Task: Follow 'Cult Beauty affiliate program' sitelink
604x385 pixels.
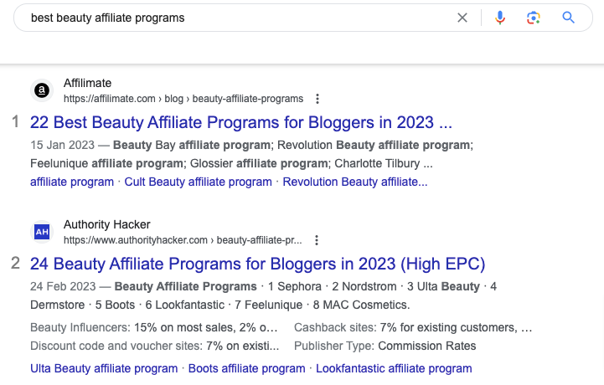Action: coord(198,182)
